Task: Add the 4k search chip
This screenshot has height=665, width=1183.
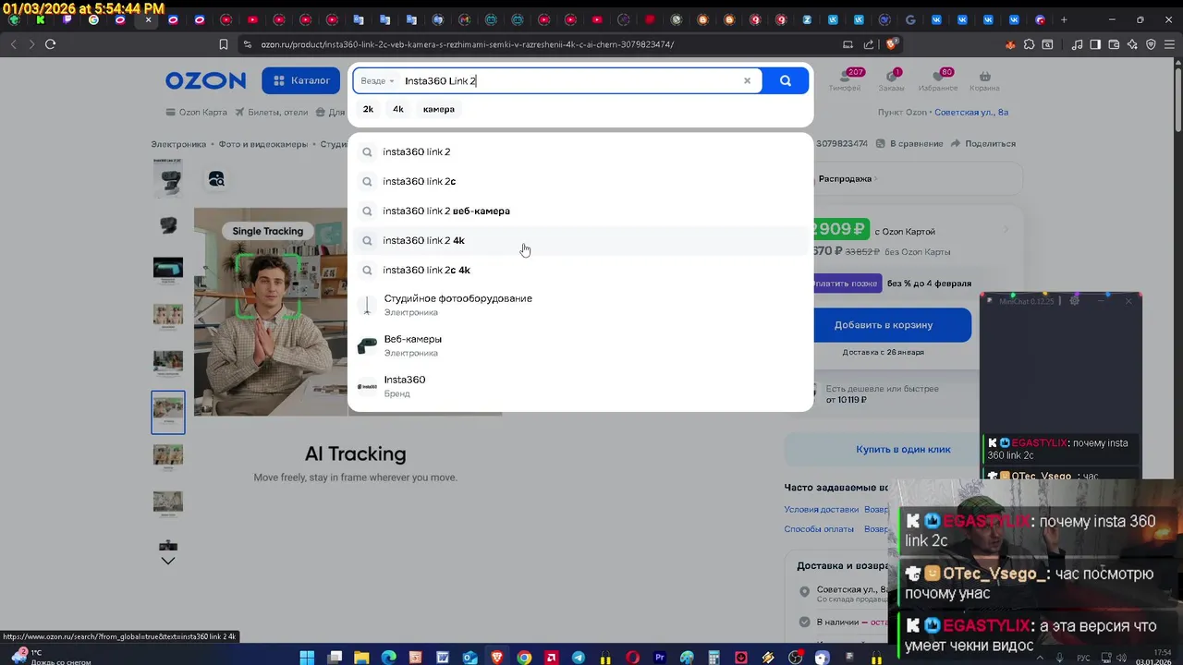Action: pyautogui.click(x=398, y=109)
